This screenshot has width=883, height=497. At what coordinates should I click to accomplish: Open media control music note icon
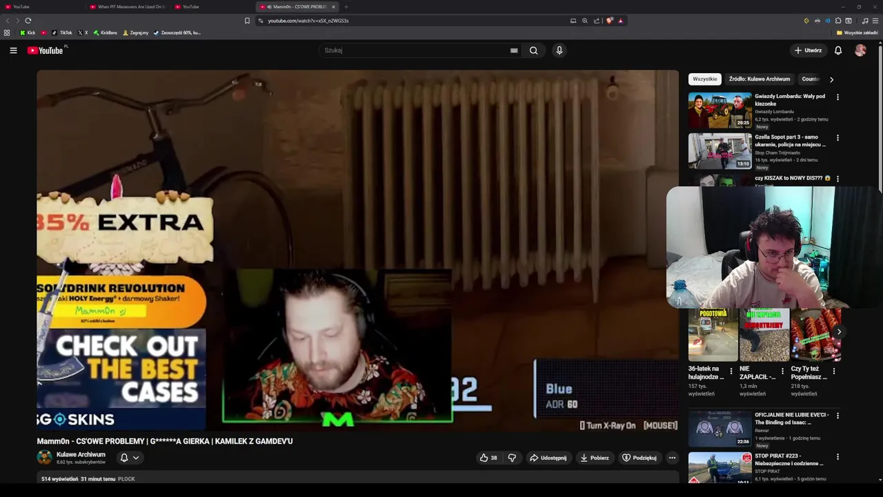[x=865, y=21]
